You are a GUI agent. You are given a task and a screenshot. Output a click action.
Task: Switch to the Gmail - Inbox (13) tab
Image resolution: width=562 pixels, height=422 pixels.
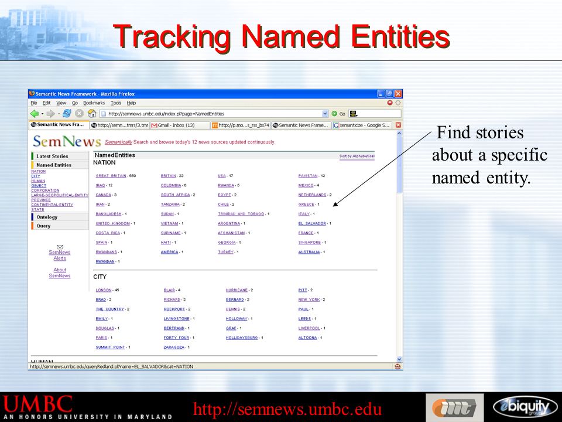(x=180, y=125)
